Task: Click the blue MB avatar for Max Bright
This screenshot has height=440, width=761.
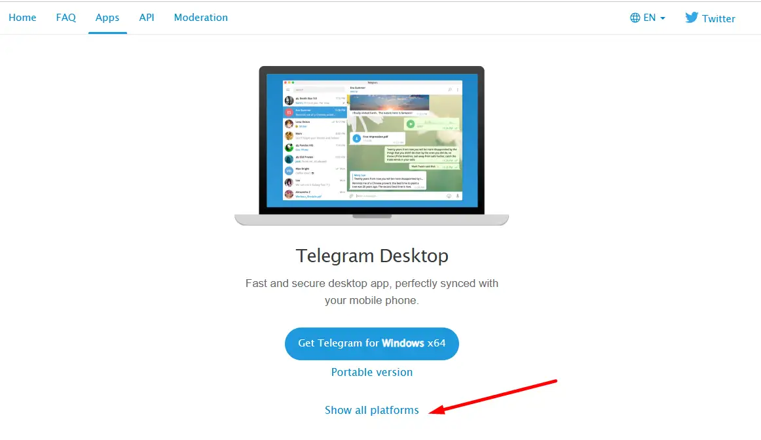Action: 289,171
